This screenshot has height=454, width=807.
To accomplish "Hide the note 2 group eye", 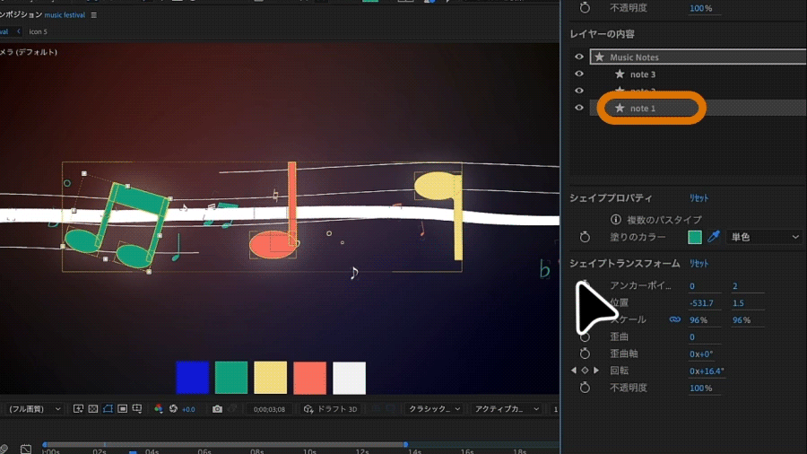I will tap(579, 91).
